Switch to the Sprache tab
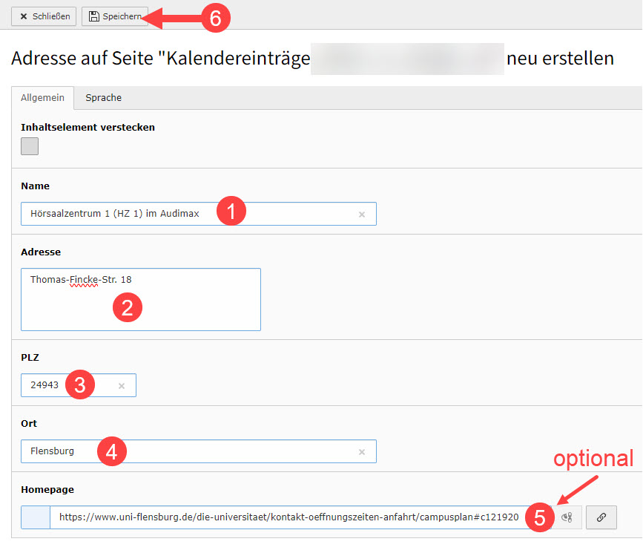The width and height of the screenshot is (643, 553). point(103,98)
